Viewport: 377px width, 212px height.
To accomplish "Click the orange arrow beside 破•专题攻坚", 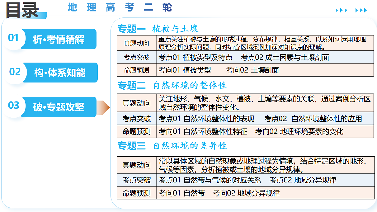I will 103,107.
